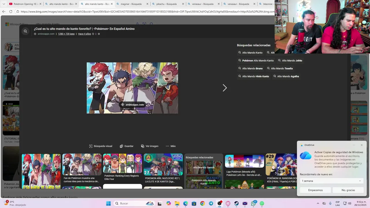Open Alto Mando Sinnoh related tile
This screenshot has width=370, height=208.
[204, 167]
